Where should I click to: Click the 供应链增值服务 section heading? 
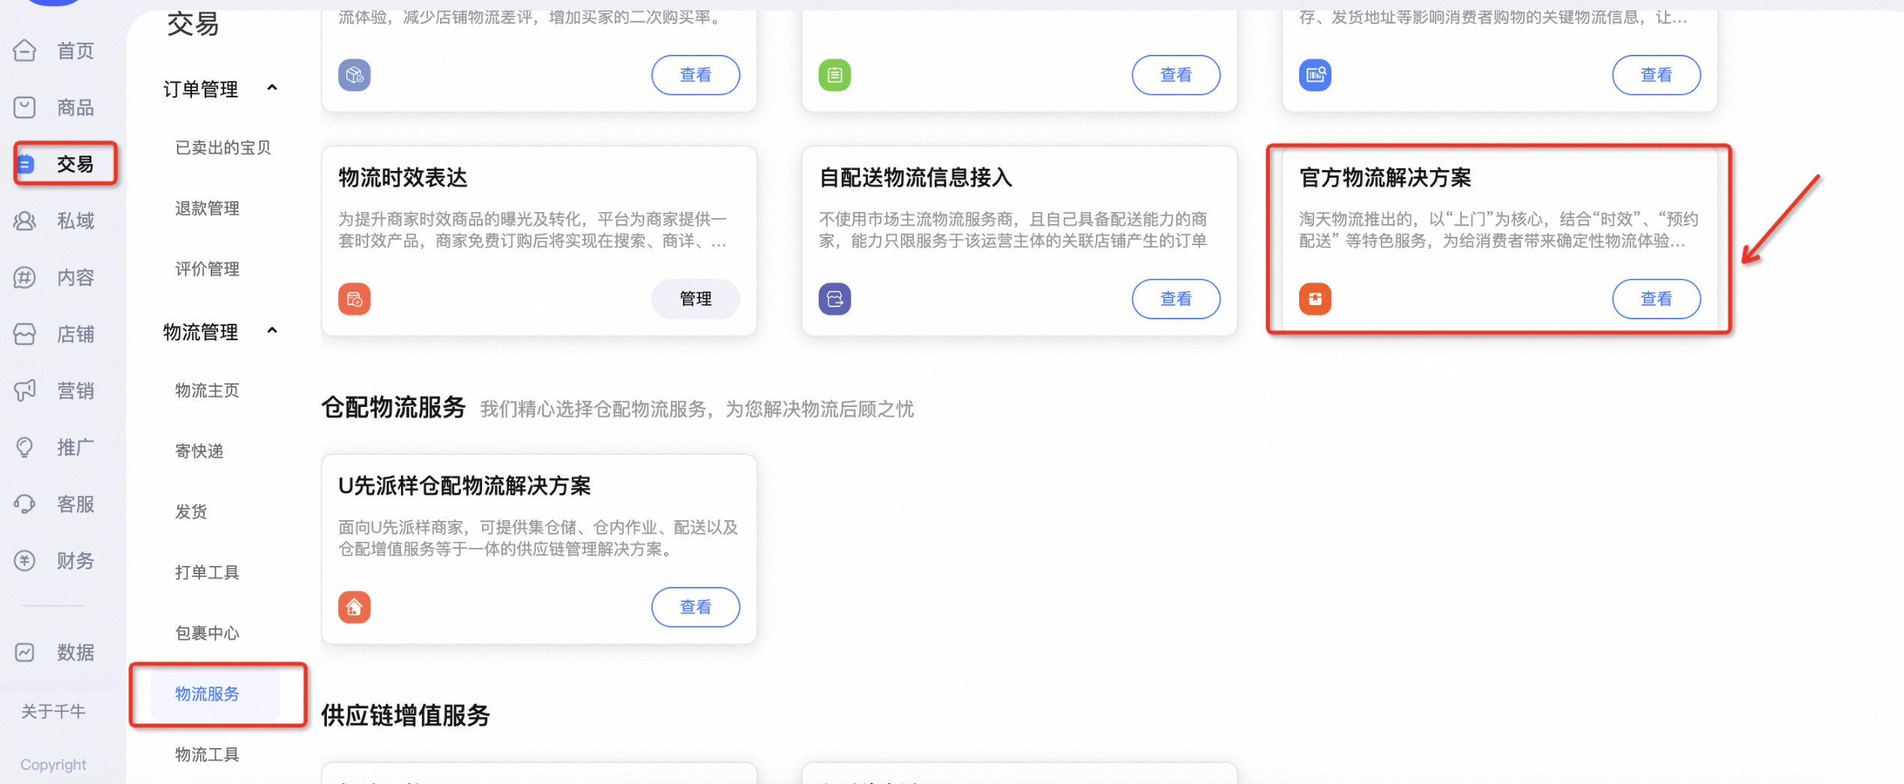click(406, 716)
